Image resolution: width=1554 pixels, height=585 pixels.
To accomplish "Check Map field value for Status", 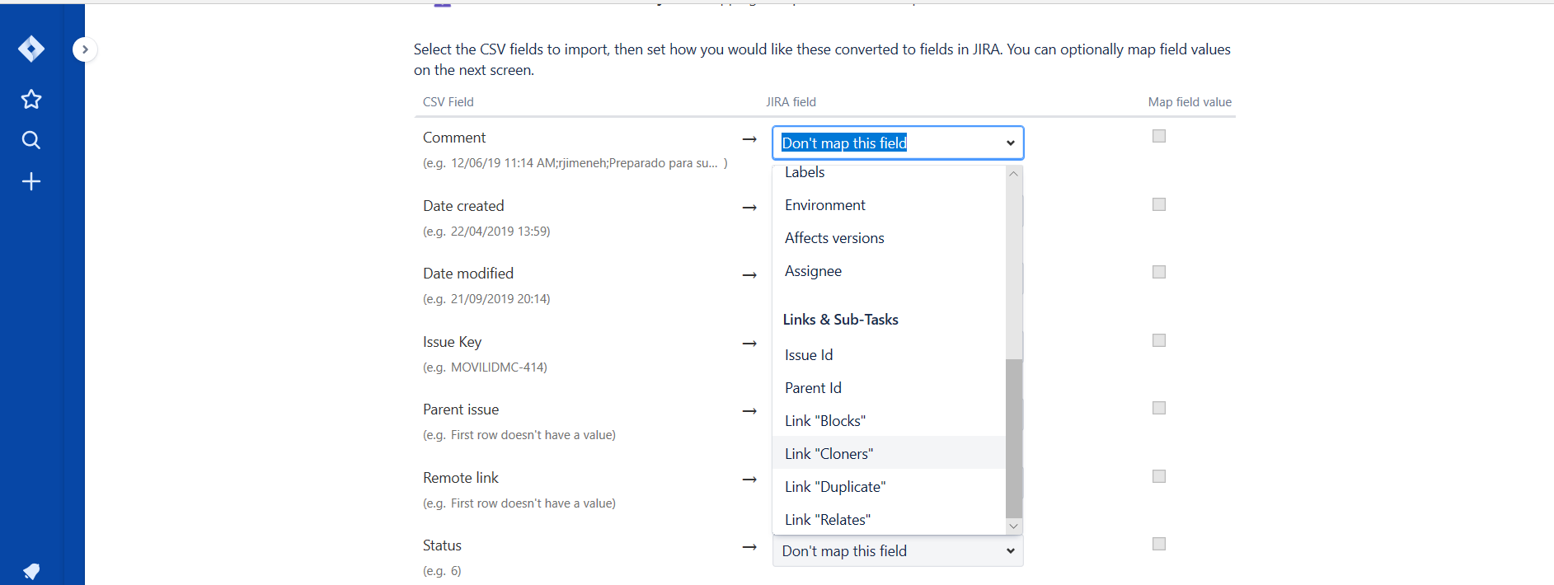I will tap(1159, 544).
